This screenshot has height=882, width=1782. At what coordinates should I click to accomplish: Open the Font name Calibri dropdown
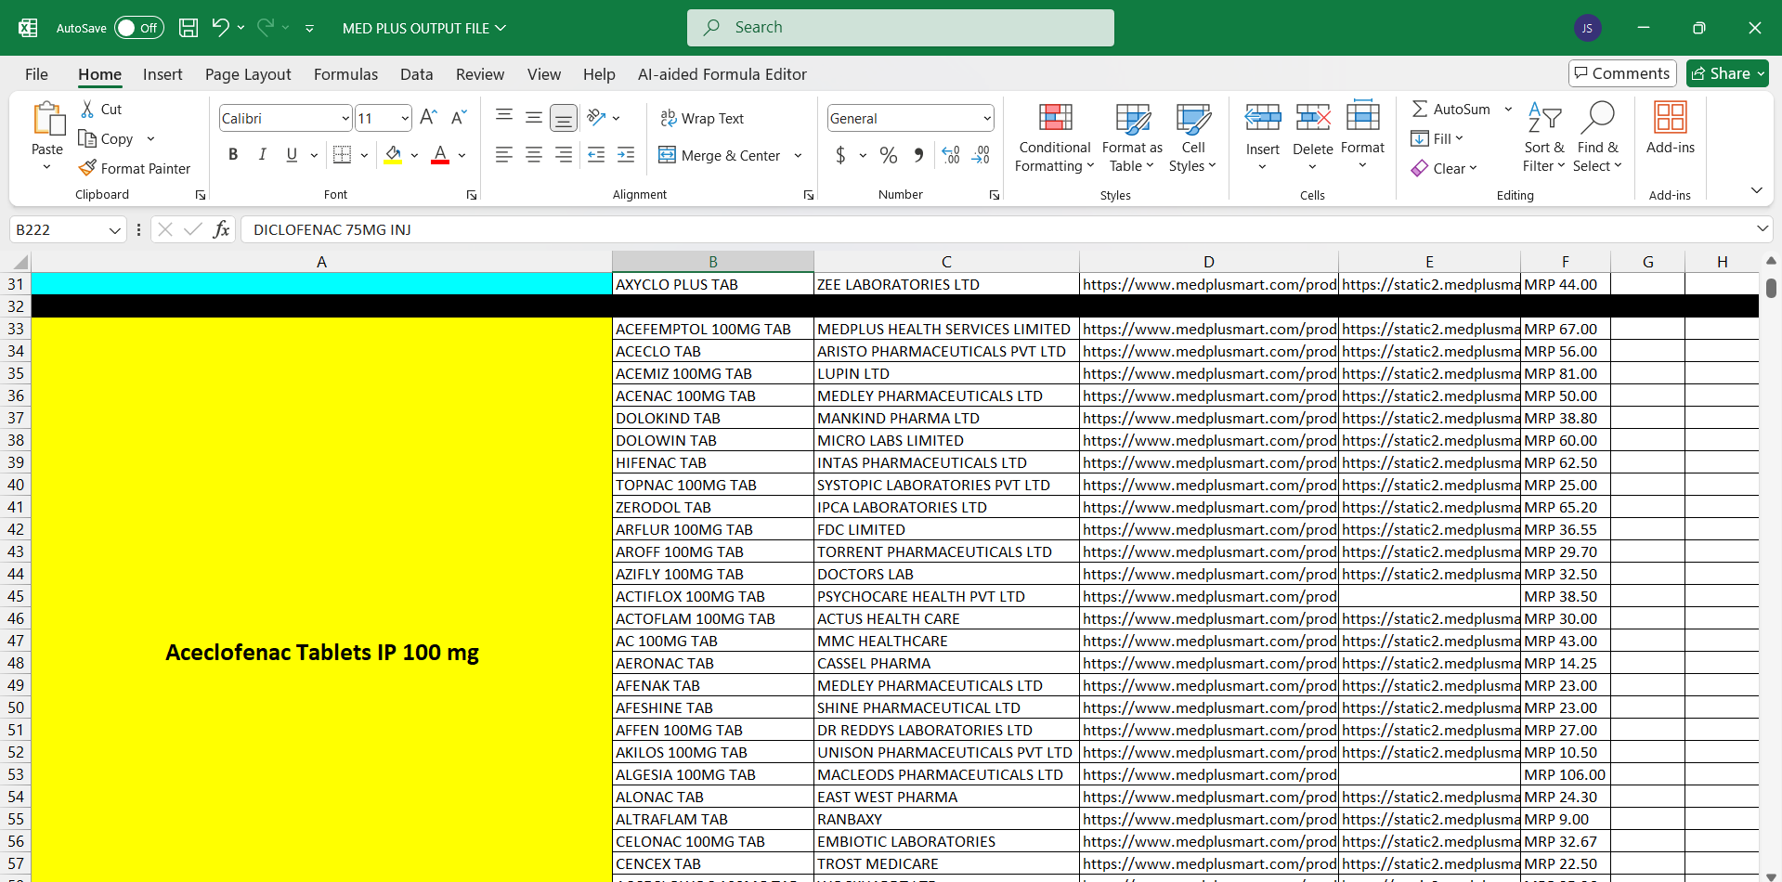(345, 119)
